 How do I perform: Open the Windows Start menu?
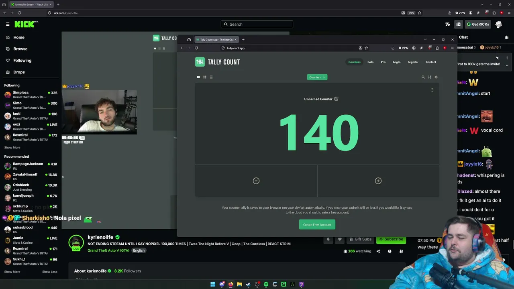click(x=213, y=284)
